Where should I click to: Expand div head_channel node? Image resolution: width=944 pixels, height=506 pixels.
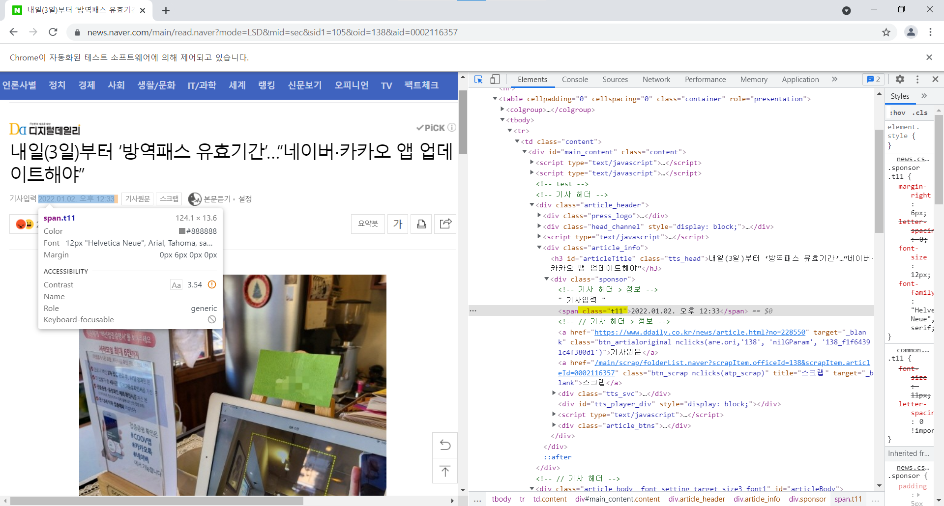click(539, 226)
